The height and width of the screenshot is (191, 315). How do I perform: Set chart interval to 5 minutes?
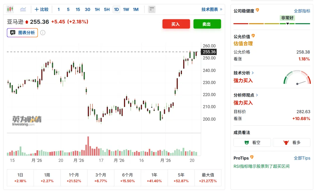[68, 9]
